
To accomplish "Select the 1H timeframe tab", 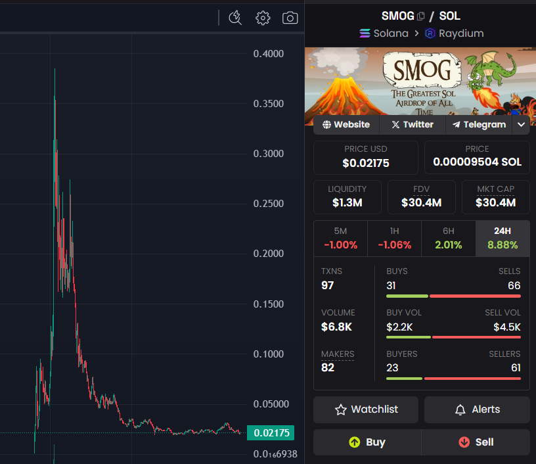I will [395, 239].
